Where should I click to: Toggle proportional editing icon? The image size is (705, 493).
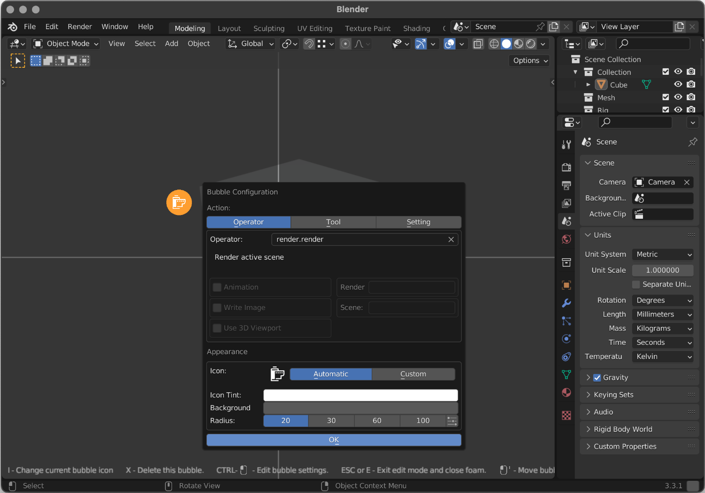click(x=345, y=44)
